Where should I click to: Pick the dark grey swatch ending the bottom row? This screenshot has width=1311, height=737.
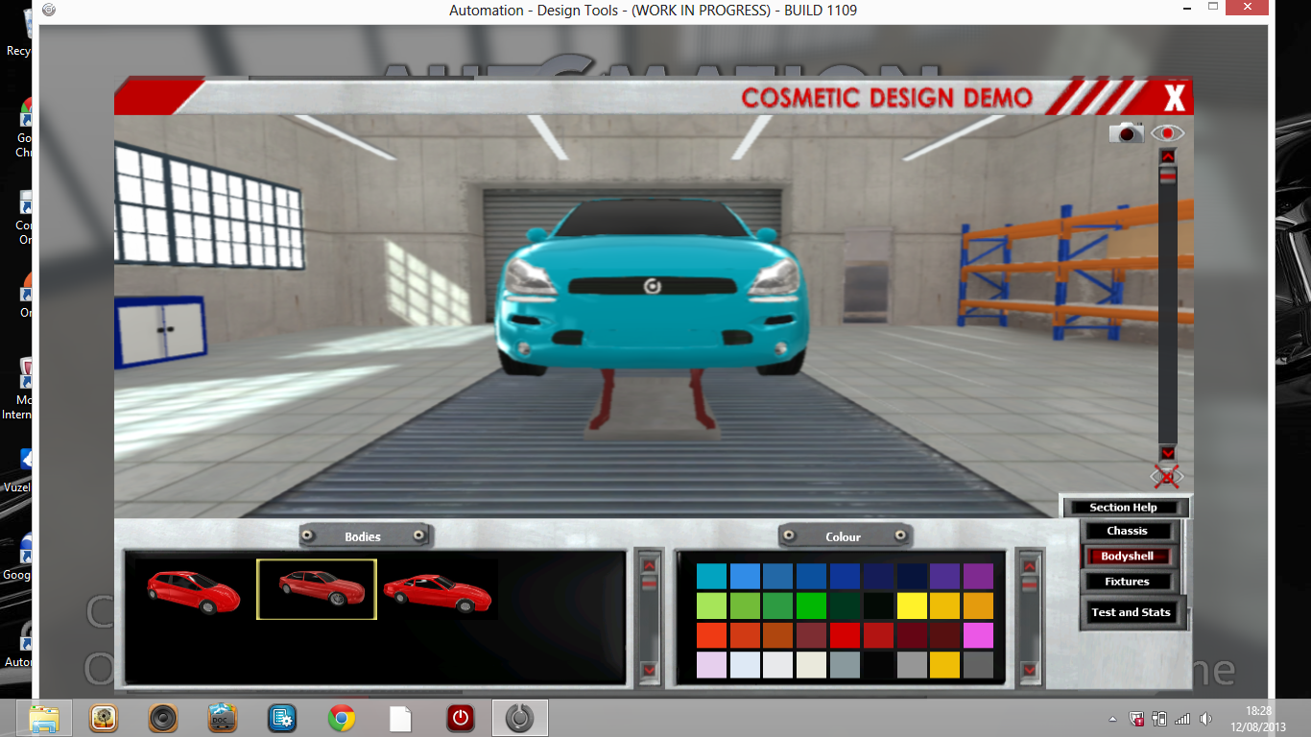pyautogui.click(x=978, y=665)
